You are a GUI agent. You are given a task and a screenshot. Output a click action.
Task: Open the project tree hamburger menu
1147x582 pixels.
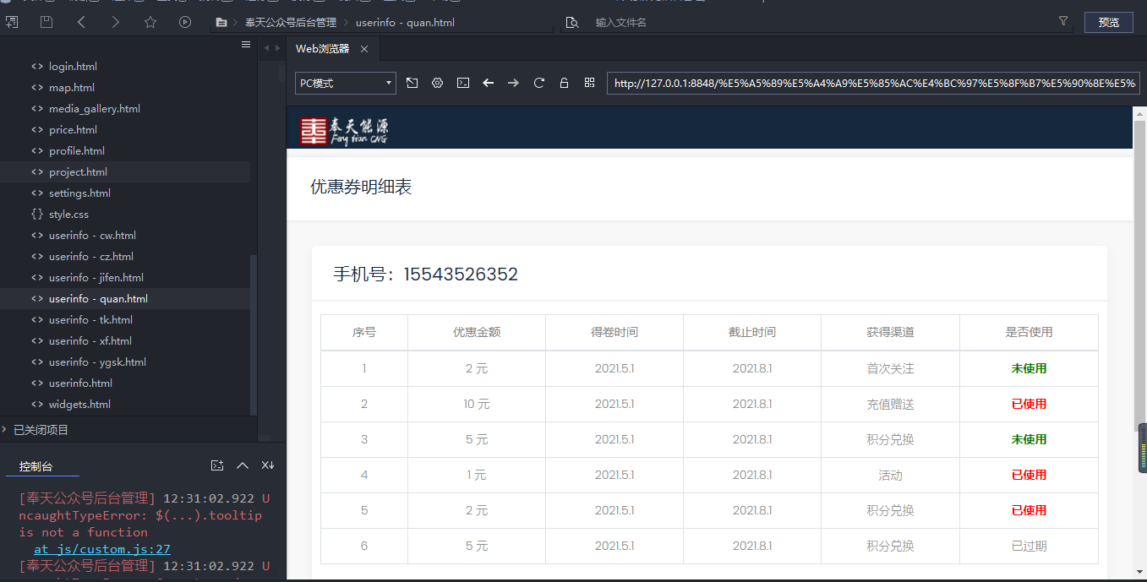click(246, 45)
